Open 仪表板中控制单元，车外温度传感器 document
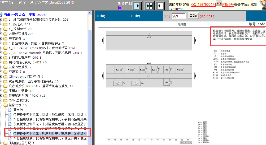This screenshot has width=266, height=145. point(50,124)
